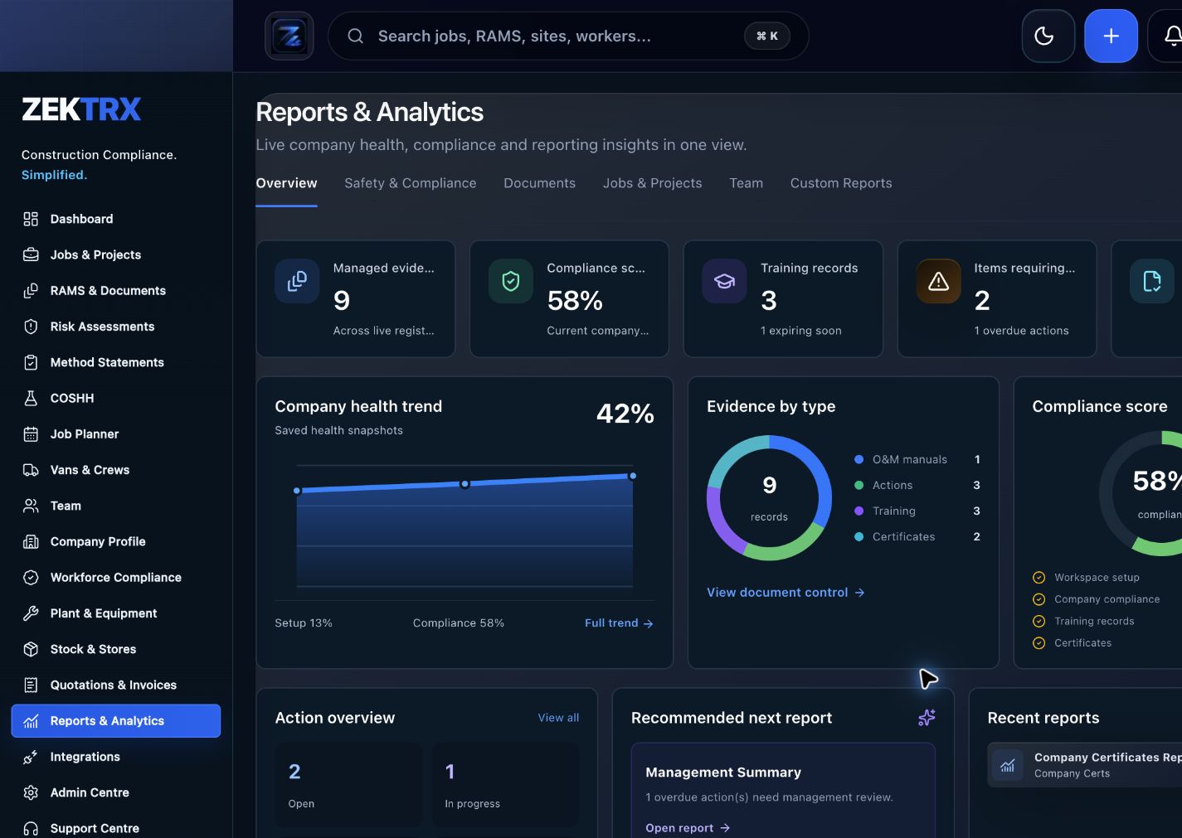
Task: Open Jobs & Projects in the sidebar
Action: [116, 254]
